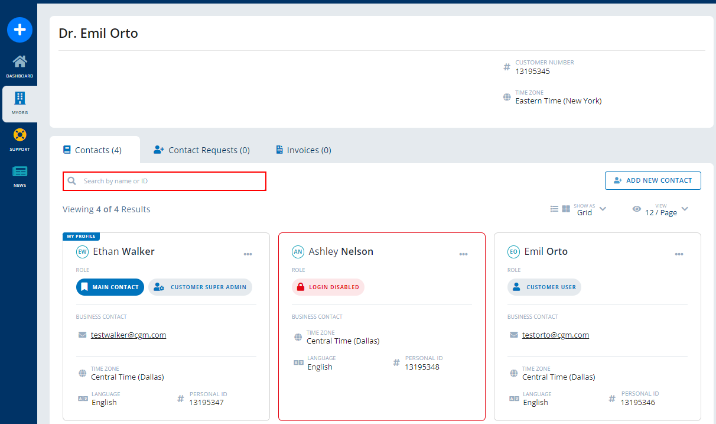
Task: Toggle the Login Disabled status on Ashley Nelson
Action: point(328,287)
